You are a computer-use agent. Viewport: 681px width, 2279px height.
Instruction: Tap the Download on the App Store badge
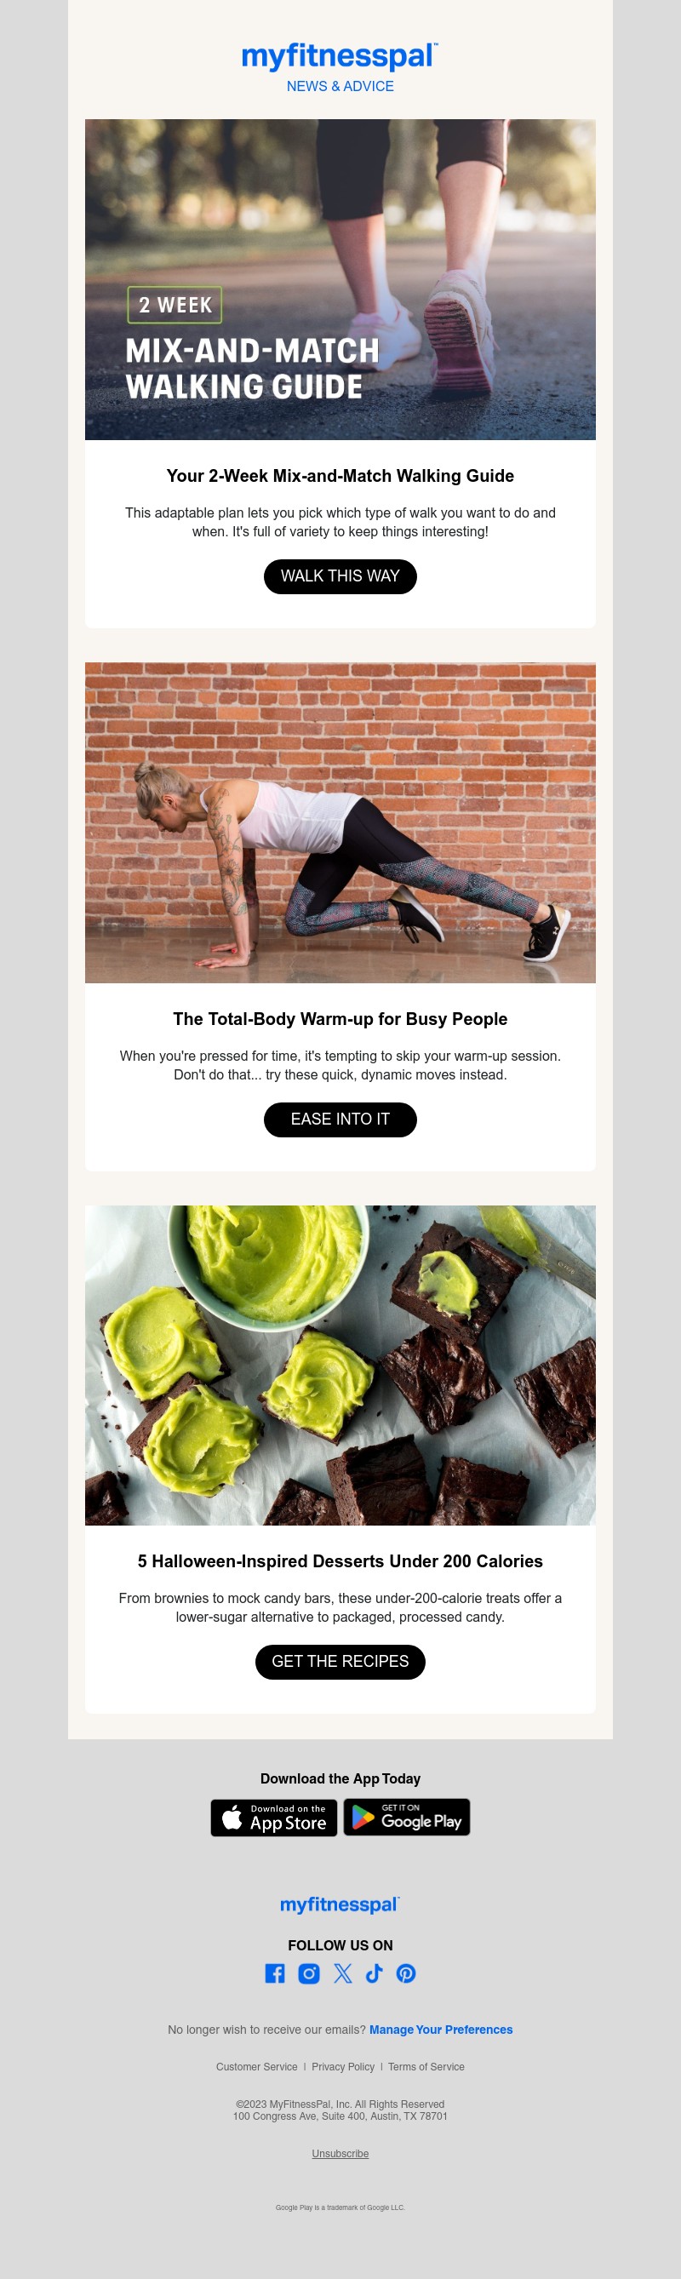coord(274,1818)
